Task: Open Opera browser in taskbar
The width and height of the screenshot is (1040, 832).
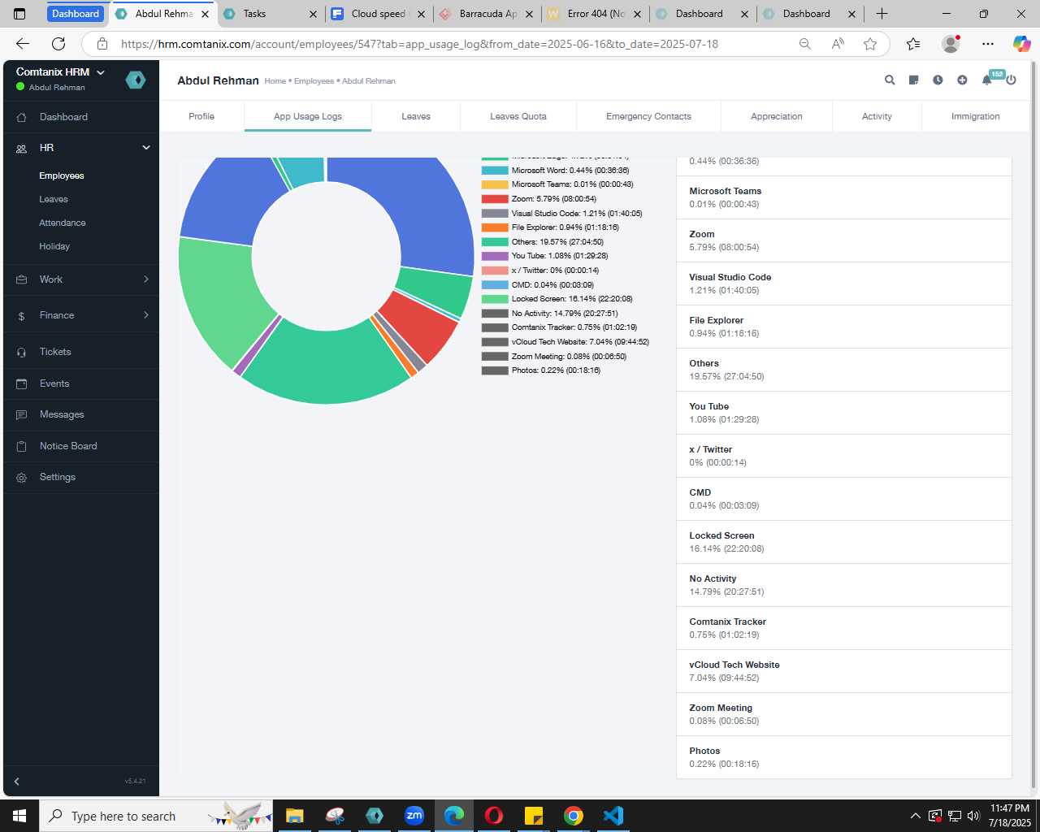Action: point(494,815)
